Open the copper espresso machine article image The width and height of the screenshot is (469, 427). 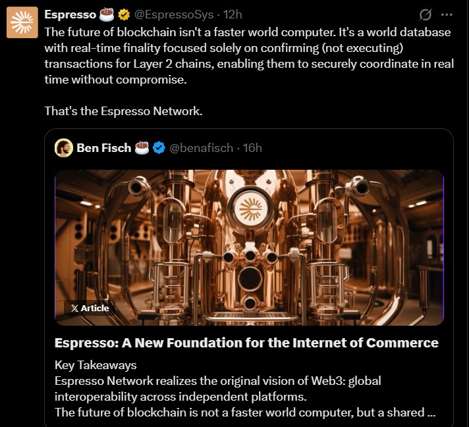point(249,247)
